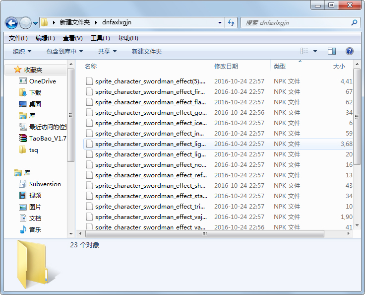Click file icon of effect_sh... row
The width and height of the screenshot is (365, 295).
coord(90,186)
